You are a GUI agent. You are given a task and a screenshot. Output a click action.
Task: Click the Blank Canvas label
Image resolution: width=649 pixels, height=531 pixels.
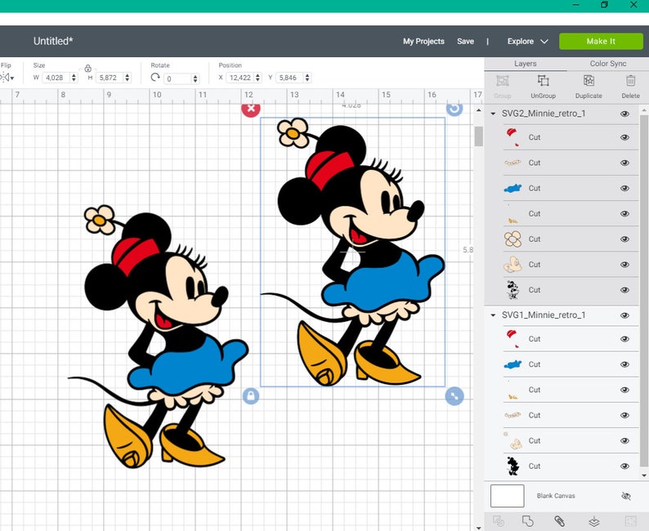pyautogui.click(x=556, y=496)
